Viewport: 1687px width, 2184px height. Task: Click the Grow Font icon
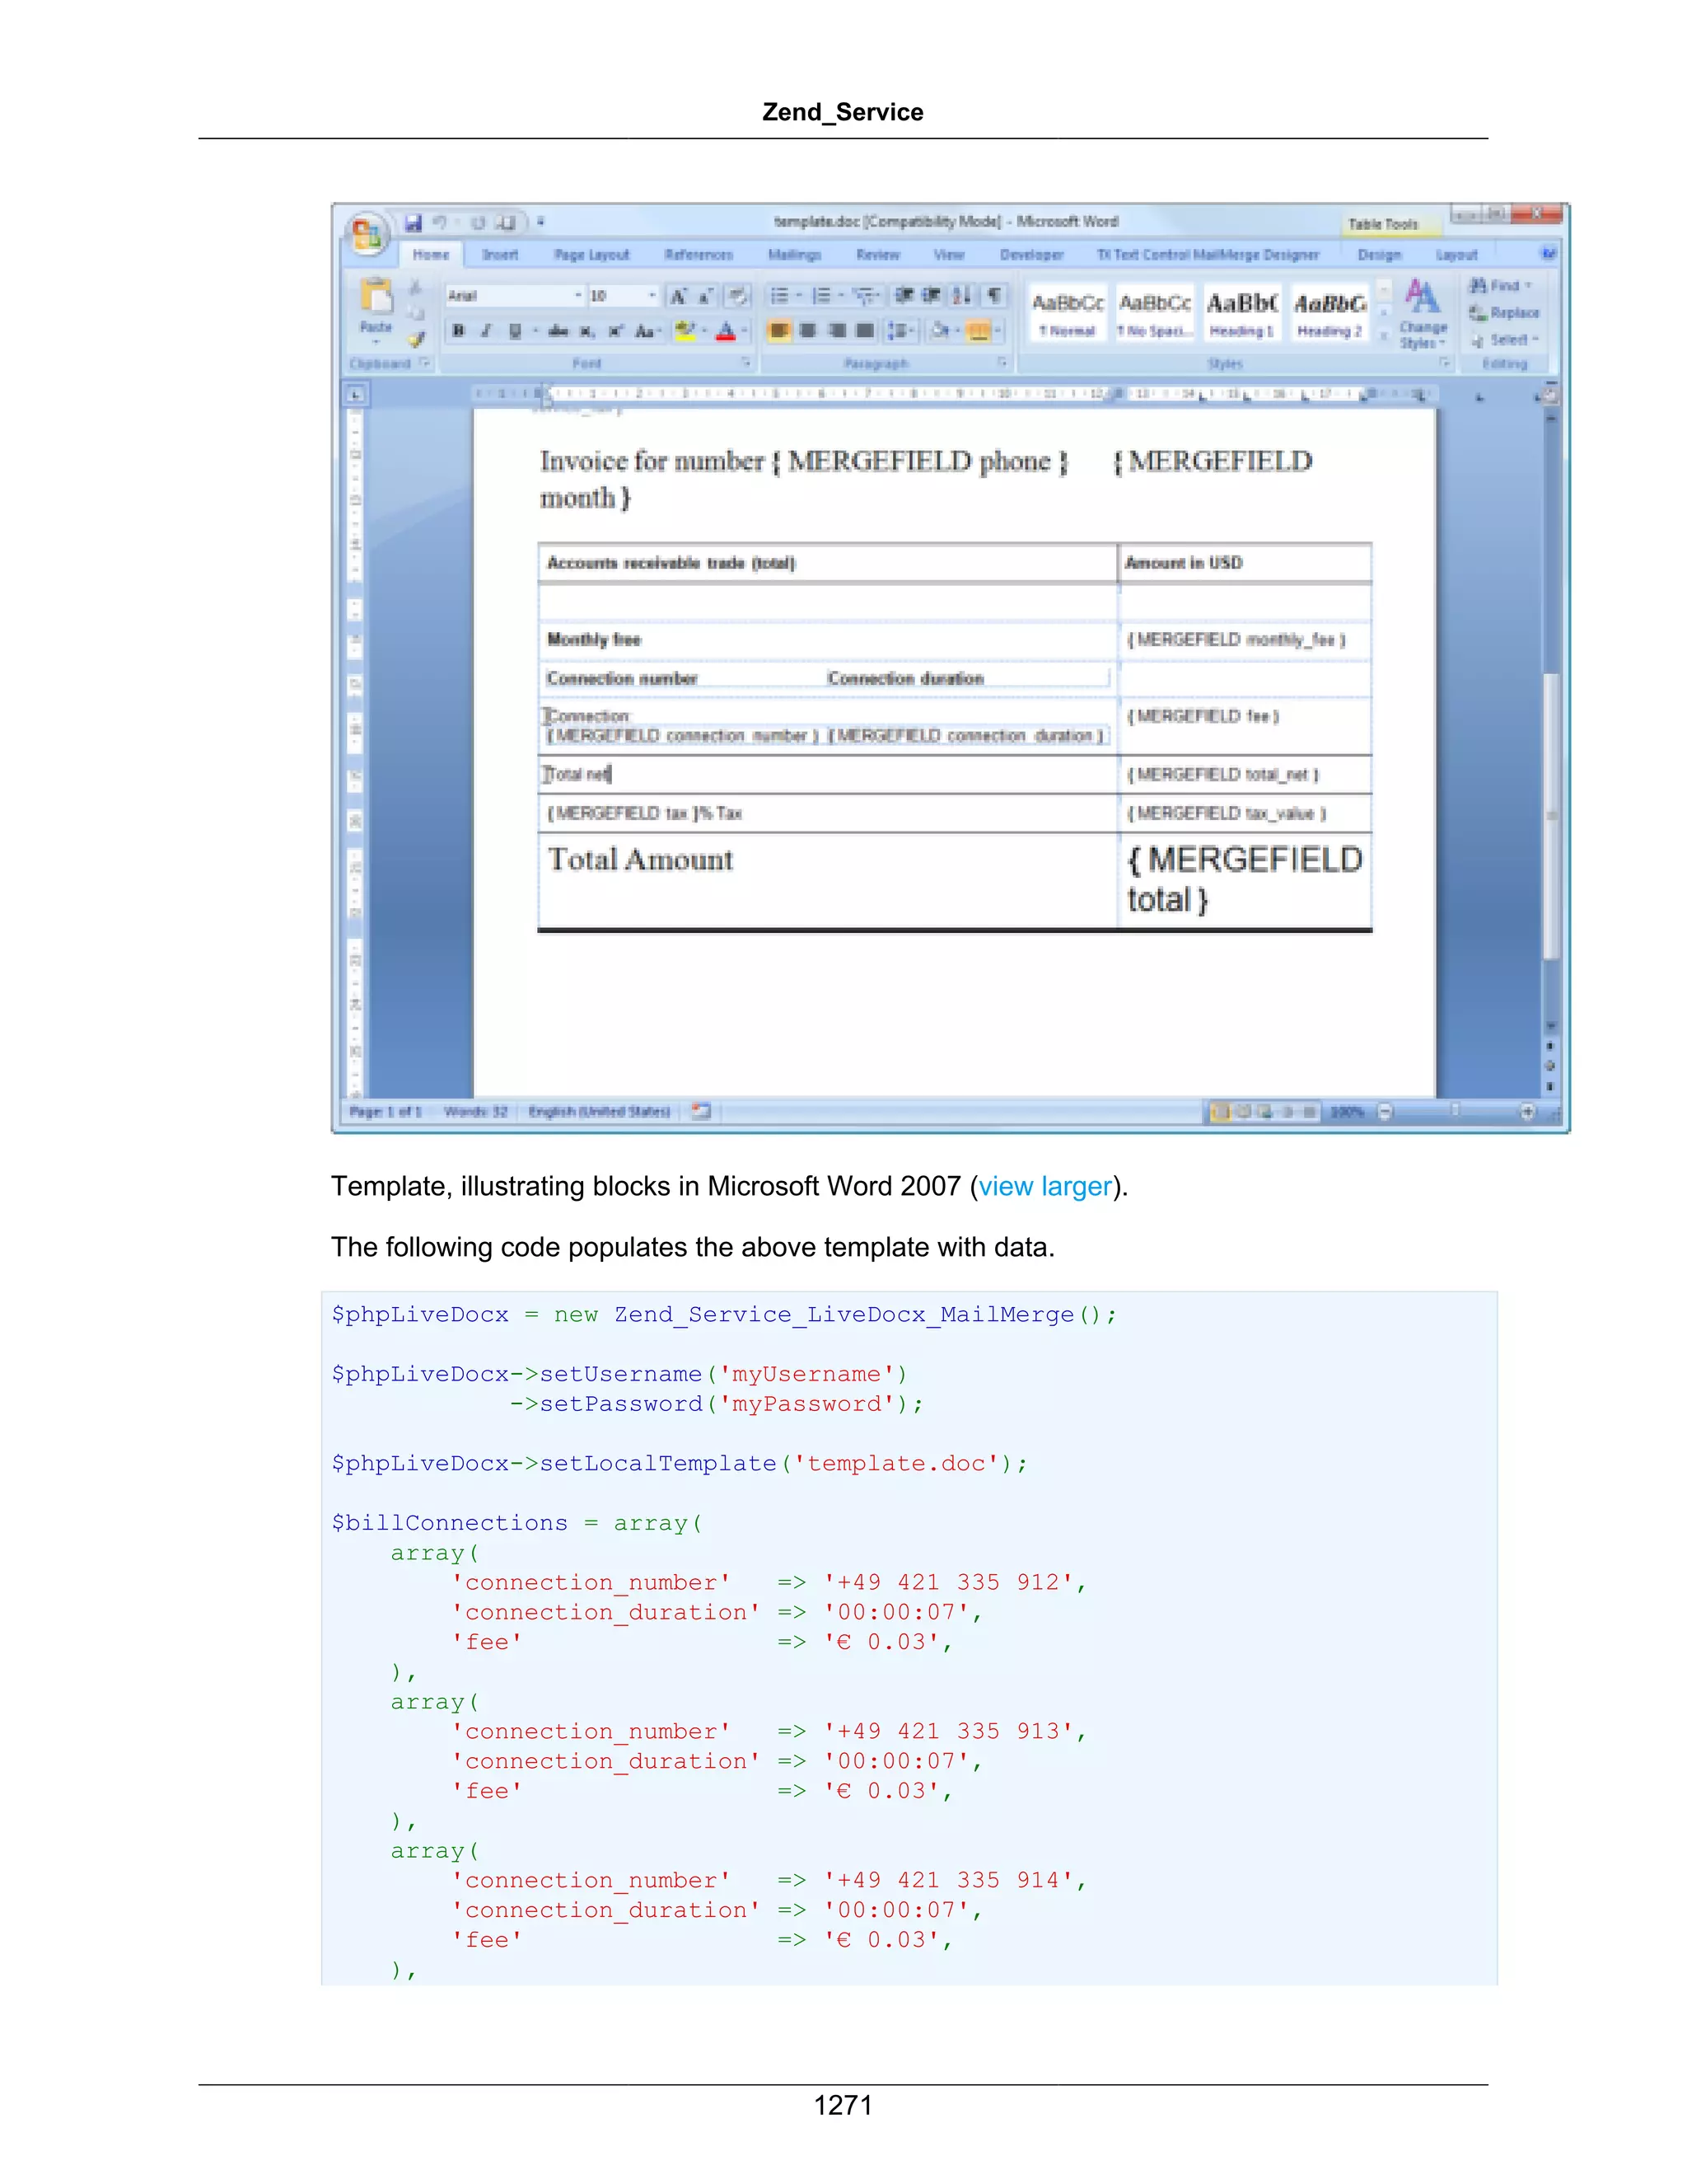(x=679, y=296)
